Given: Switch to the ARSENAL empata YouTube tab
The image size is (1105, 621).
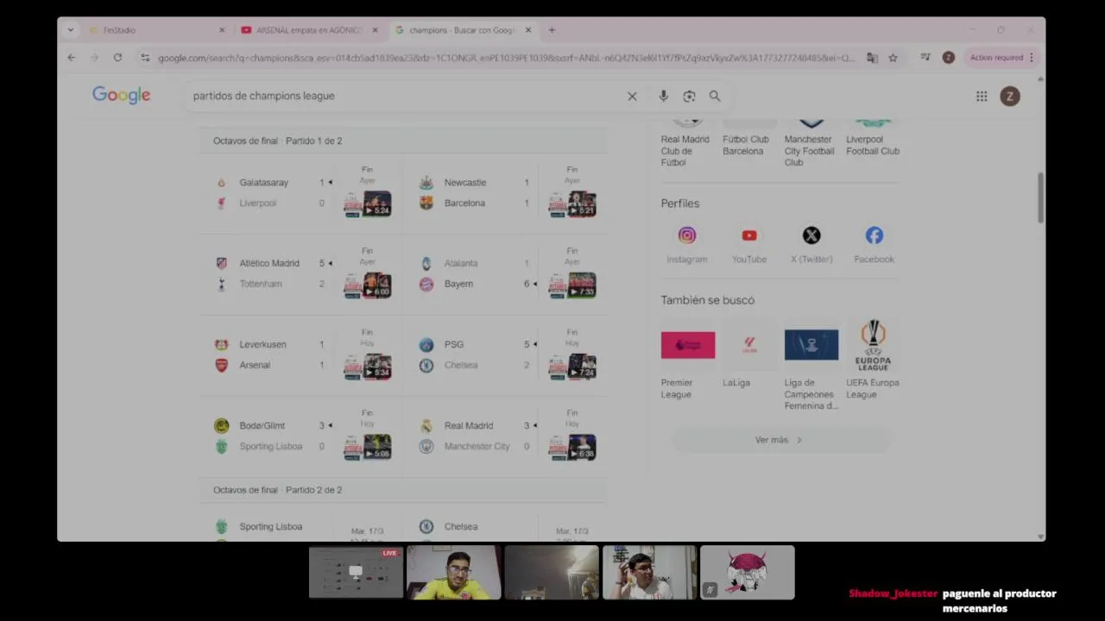Looking at the screenshot, I should click(x=309, y=30).
